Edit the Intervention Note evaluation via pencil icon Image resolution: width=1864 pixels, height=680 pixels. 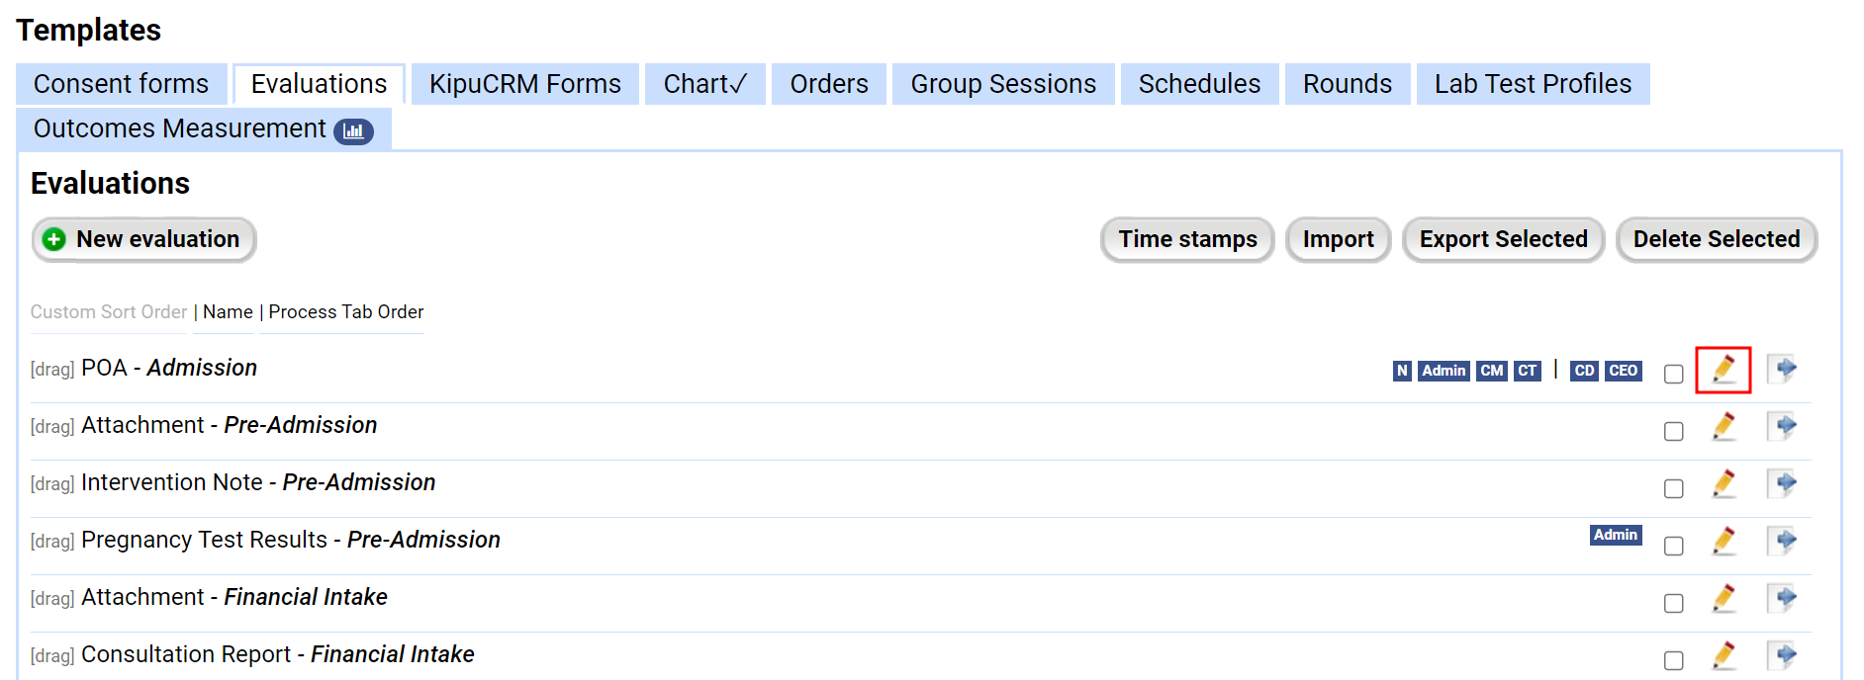click(1724, 484)
